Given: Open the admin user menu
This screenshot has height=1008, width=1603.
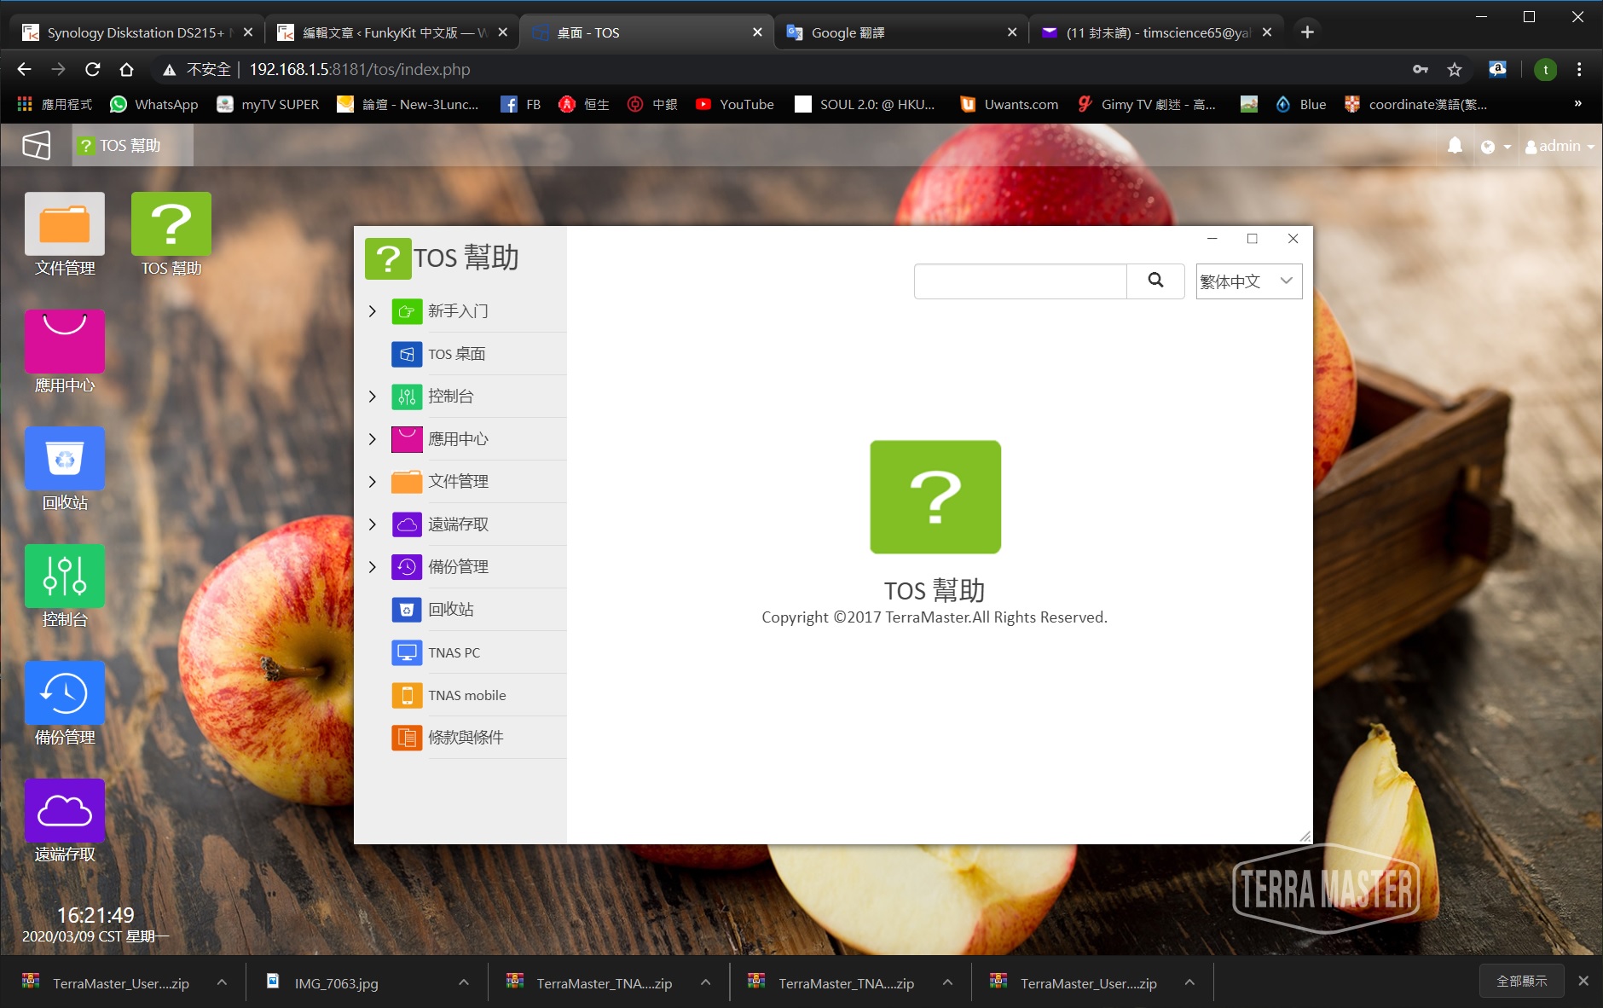Looking at the screenshot, I should [x=1560, y=146].
